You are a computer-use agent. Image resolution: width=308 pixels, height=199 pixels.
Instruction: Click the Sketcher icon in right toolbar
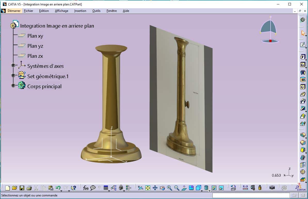(x=303, y=45)
